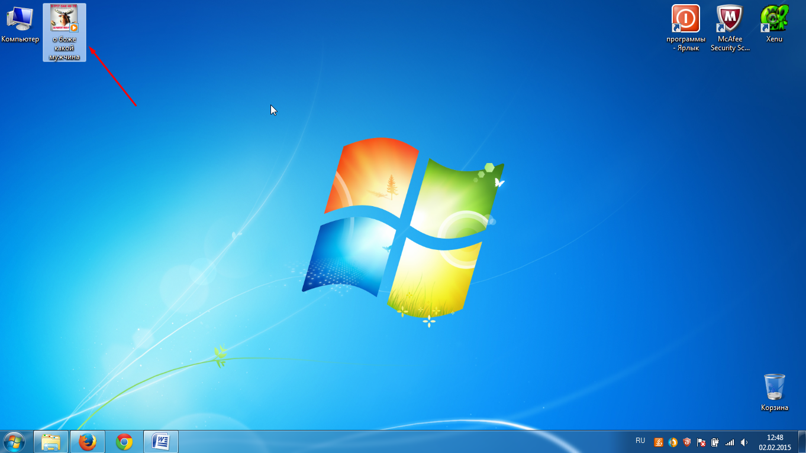Image resolution: width=806 pixels, height=453 pixels.
Task: Open the Action Center flag icon
Action: tap(701, 442)
